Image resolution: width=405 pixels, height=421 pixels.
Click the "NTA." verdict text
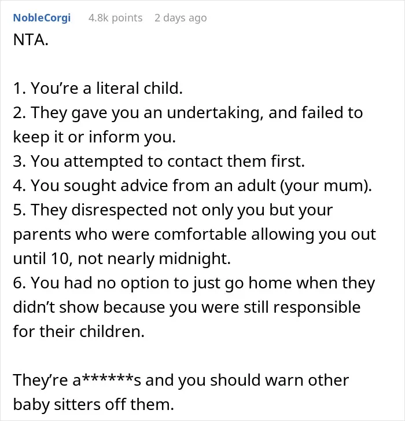pos(31,40)
